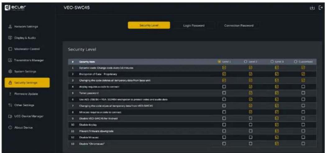Click row text "Airplay requires a code to connect"
Image resolution: width=325 pixels, height=153 pixels.
(99, 87)
